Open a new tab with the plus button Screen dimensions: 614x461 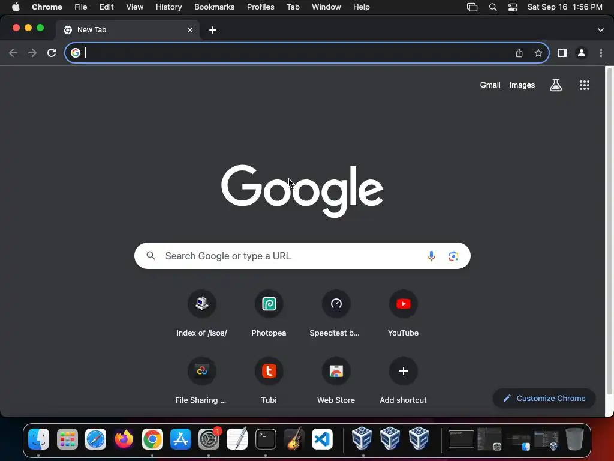point(213,30)
